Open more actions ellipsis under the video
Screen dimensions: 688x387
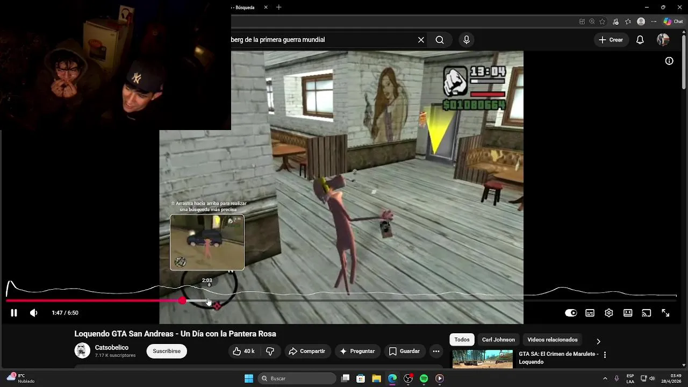pyautogui.click(x=436, y=351)
